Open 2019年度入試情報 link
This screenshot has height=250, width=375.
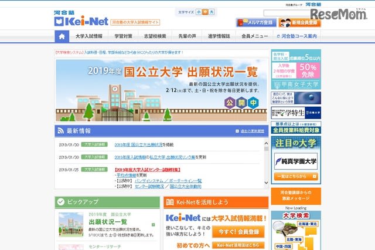coord(130,157)
